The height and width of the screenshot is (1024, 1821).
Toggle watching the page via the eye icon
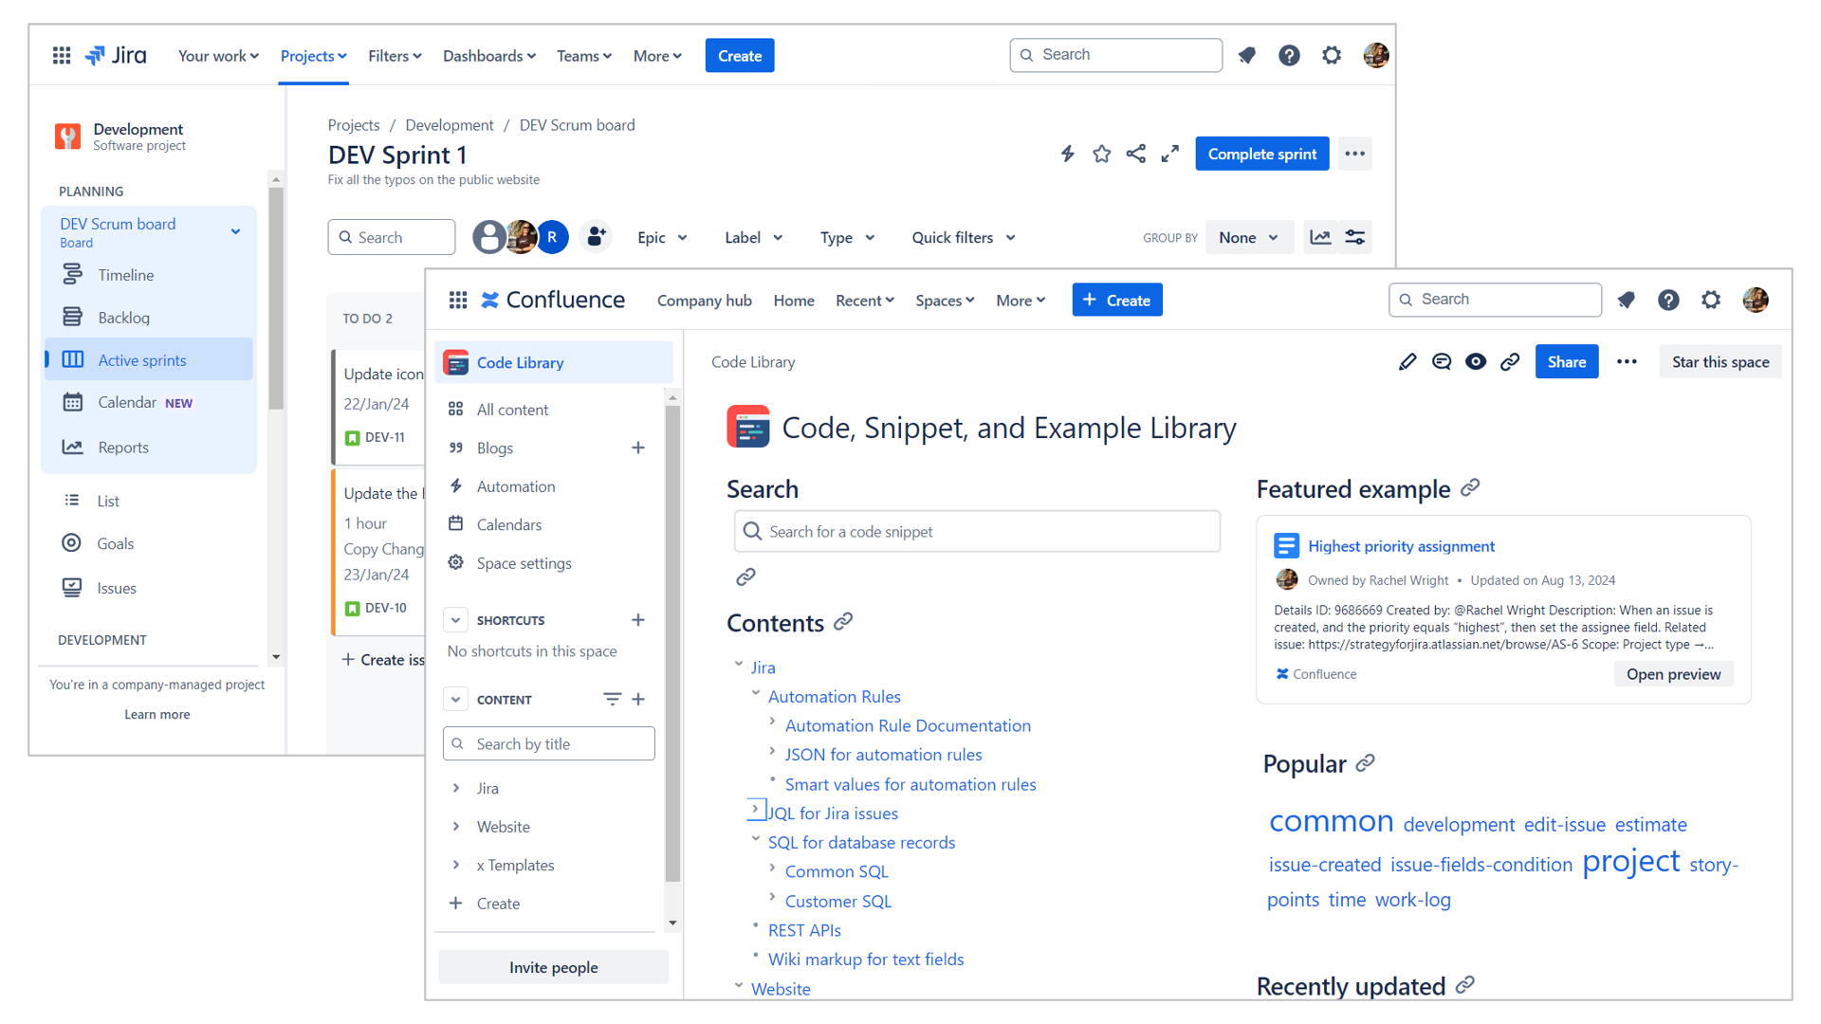pos(1476,361)
